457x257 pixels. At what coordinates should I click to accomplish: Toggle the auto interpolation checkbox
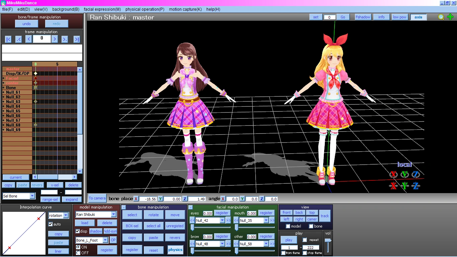(x=51, y=224)
